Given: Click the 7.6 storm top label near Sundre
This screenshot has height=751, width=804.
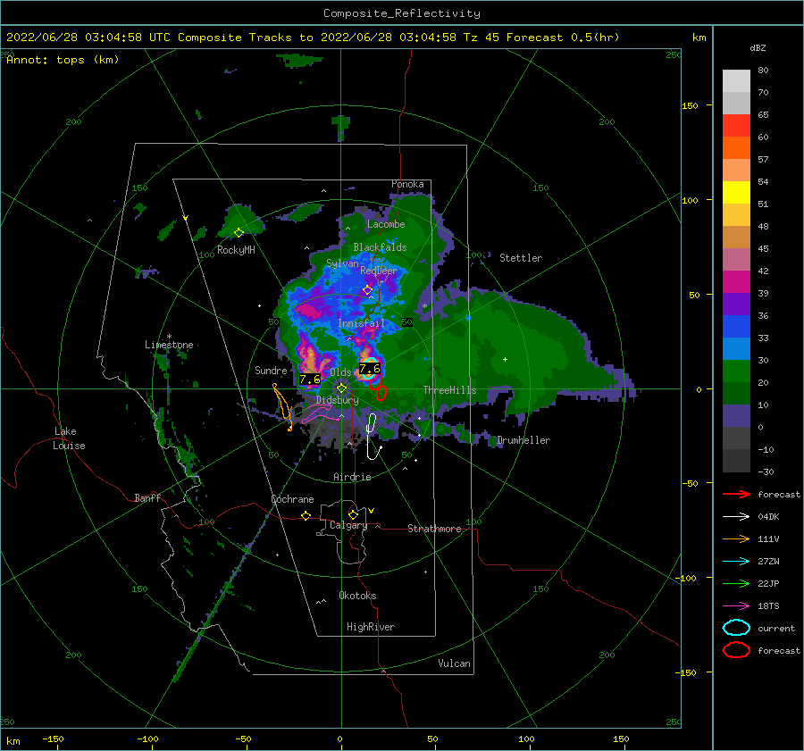Looking at the screenshot, I should (x=310, y=380).
